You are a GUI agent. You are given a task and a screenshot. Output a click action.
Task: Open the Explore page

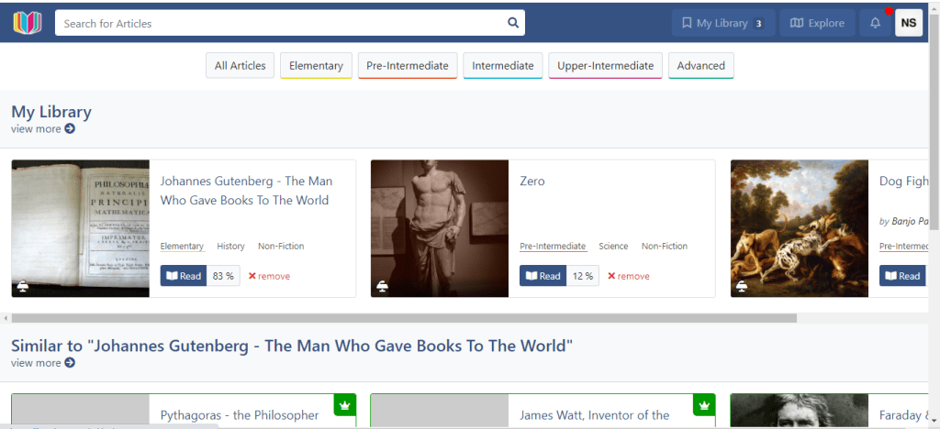816,23
